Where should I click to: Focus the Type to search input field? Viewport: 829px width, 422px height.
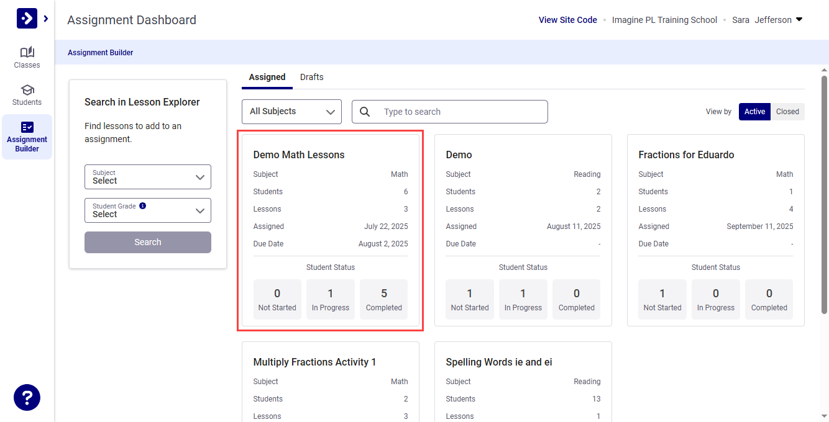click(460, 112)
